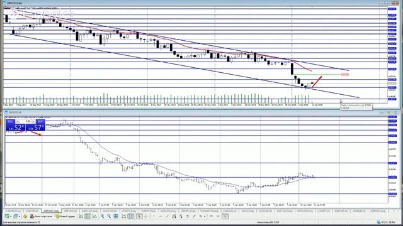Open the new order button
Image resolution: width=403 pixels, height=226 pixels.
[65, 216]
